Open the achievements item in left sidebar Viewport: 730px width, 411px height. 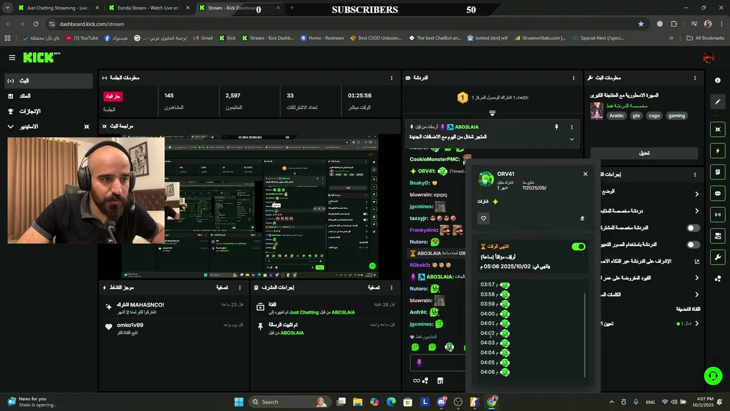48,111
